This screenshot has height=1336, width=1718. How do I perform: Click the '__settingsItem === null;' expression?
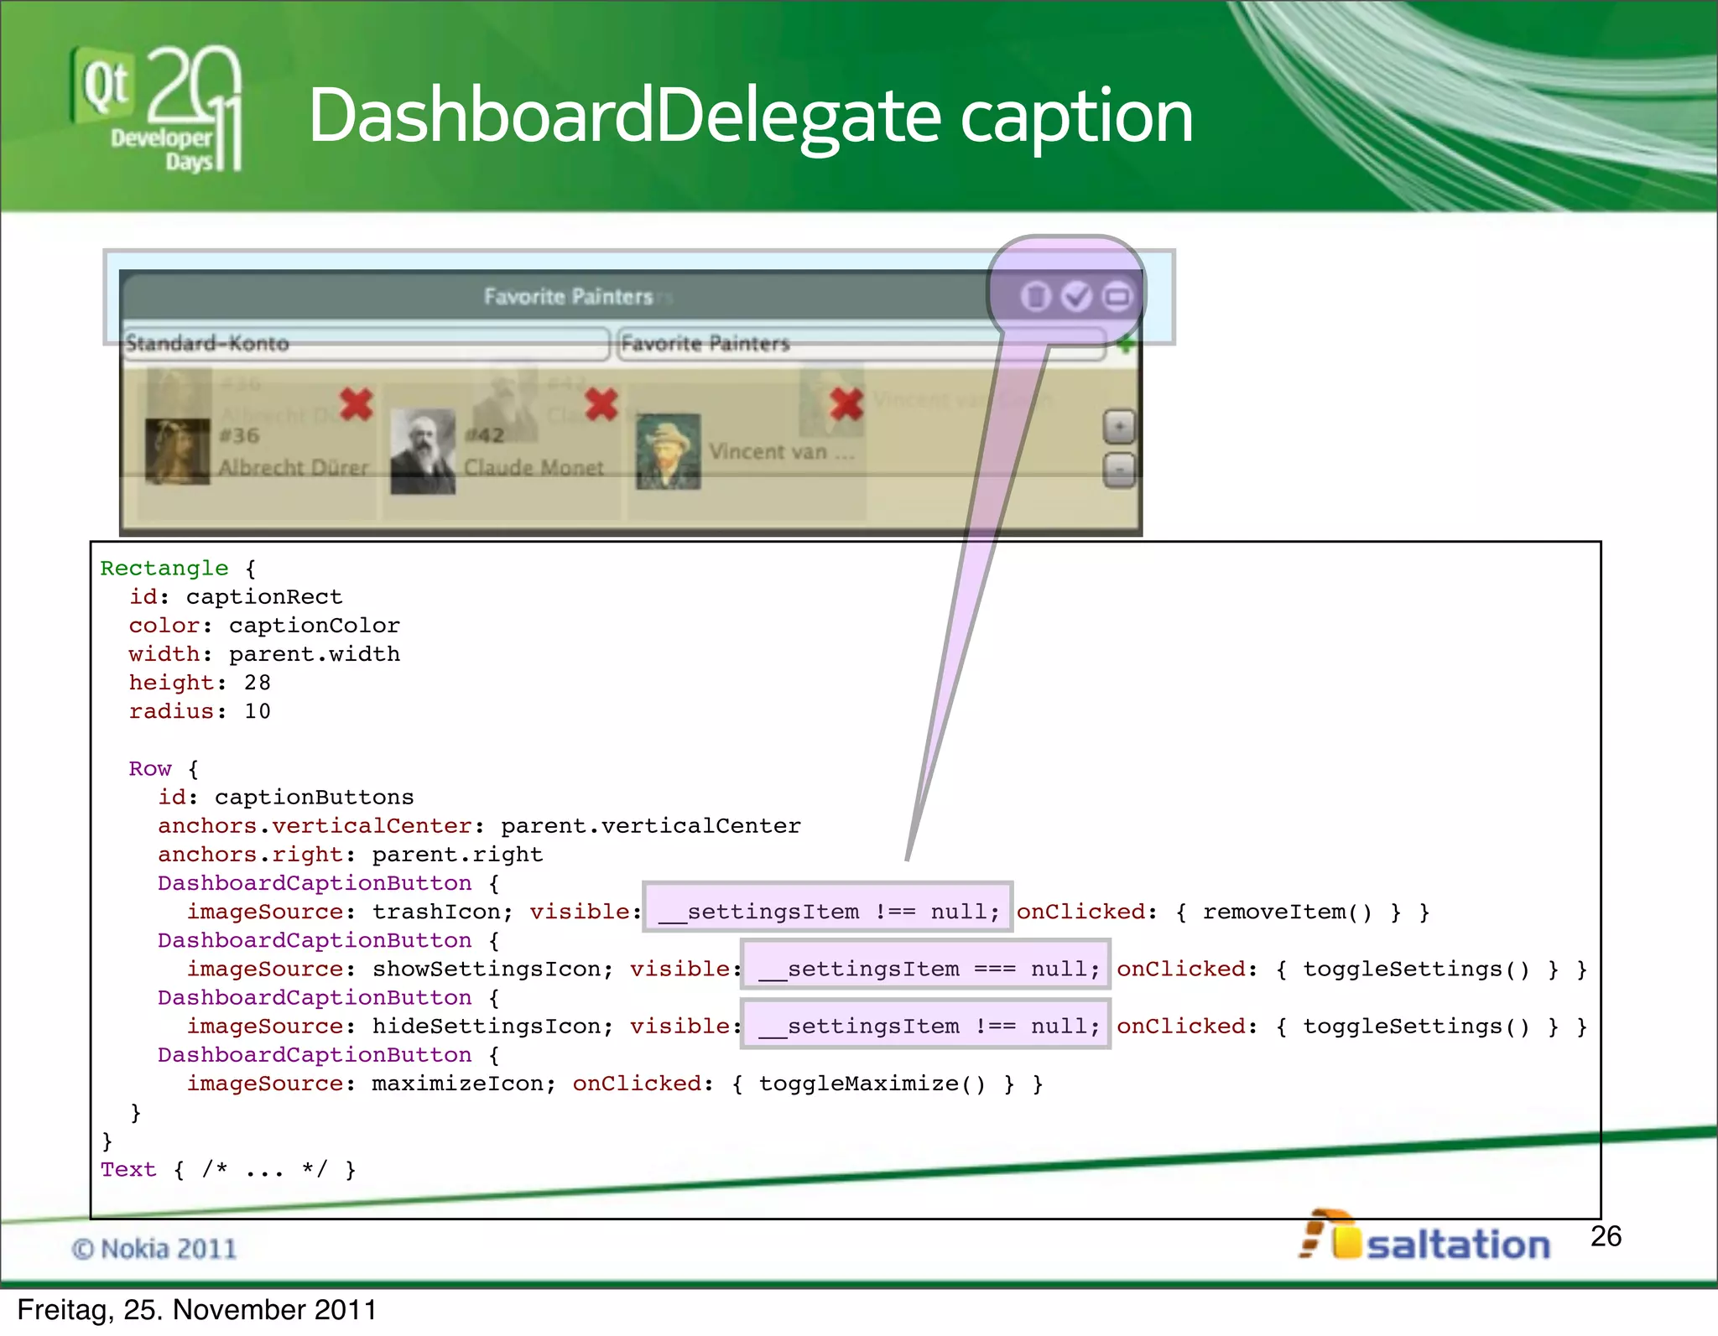pyautogui.click(x=928, y=970)
